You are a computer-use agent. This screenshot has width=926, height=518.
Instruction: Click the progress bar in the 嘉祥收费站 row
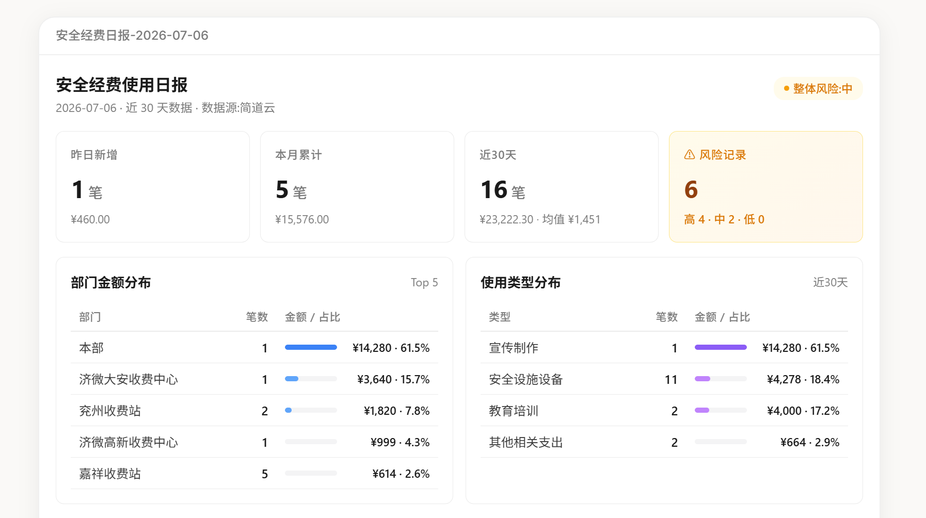[311, 473]
